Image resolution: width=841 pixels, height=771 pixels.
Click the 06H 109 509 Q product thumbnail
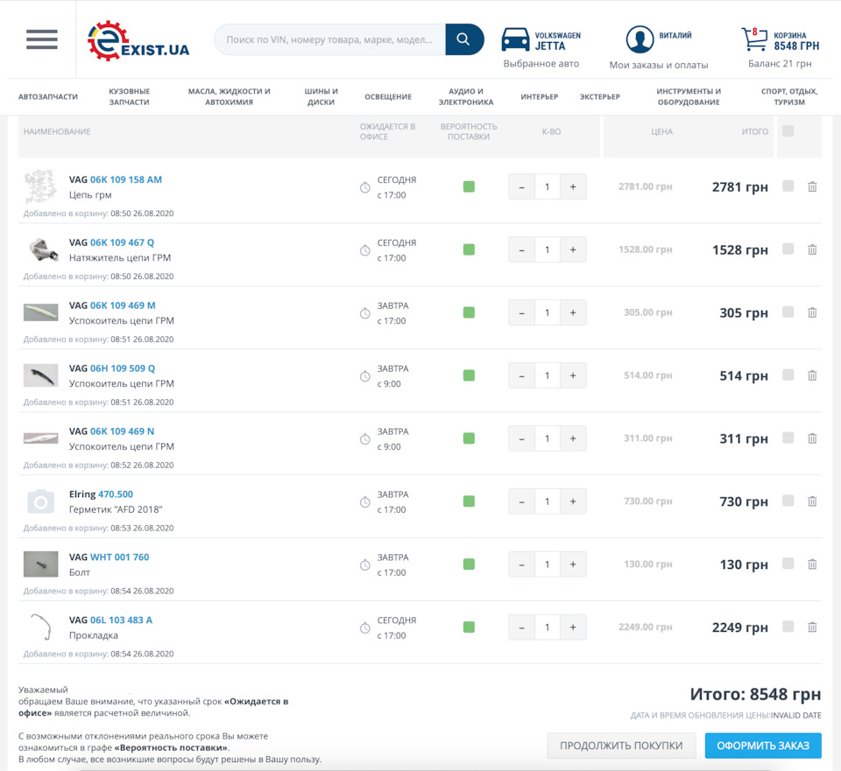[41, 375]
